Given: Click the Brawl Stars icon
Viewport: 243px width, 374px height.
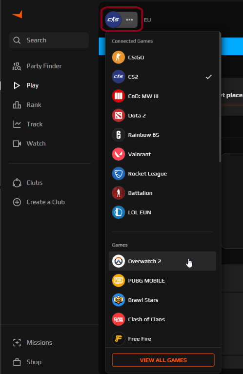Looking at the screenshot, I should pos(118,300).
